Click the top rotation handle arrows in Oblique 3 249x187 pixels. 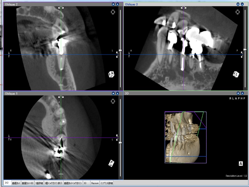[x=183, y=7]
